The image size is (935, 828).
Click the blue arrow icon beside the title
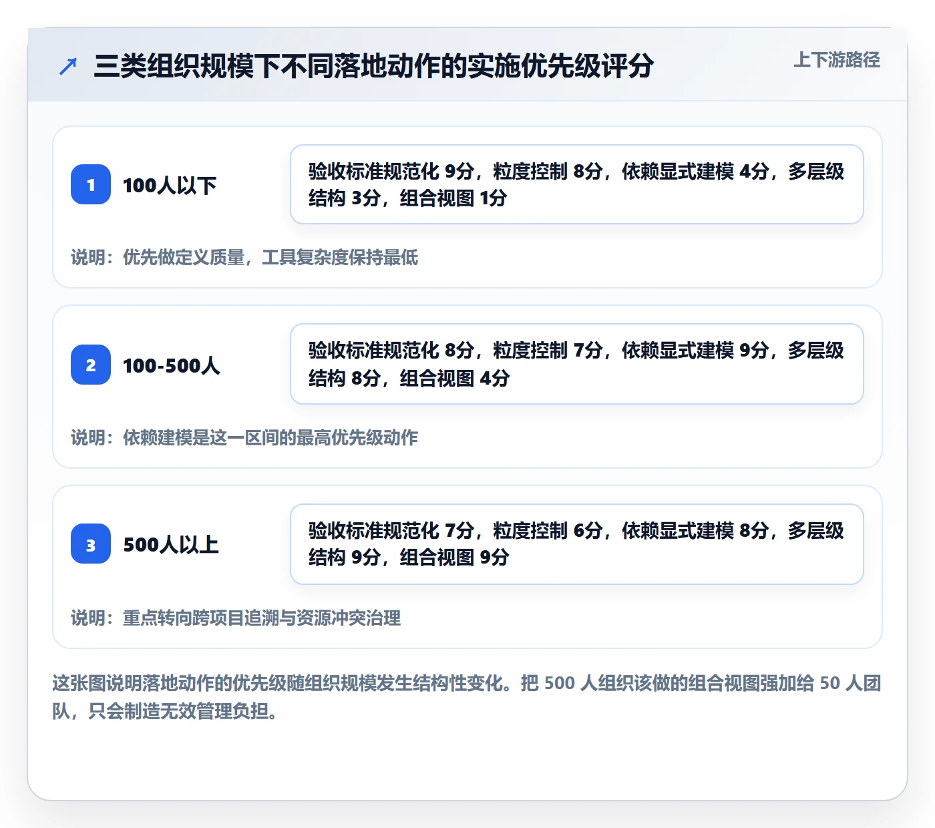68,66
